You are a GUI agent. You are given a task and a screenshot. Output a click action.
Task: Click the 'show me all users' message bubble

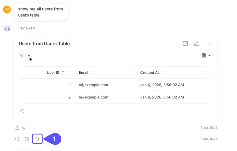(x=41, y=12)
